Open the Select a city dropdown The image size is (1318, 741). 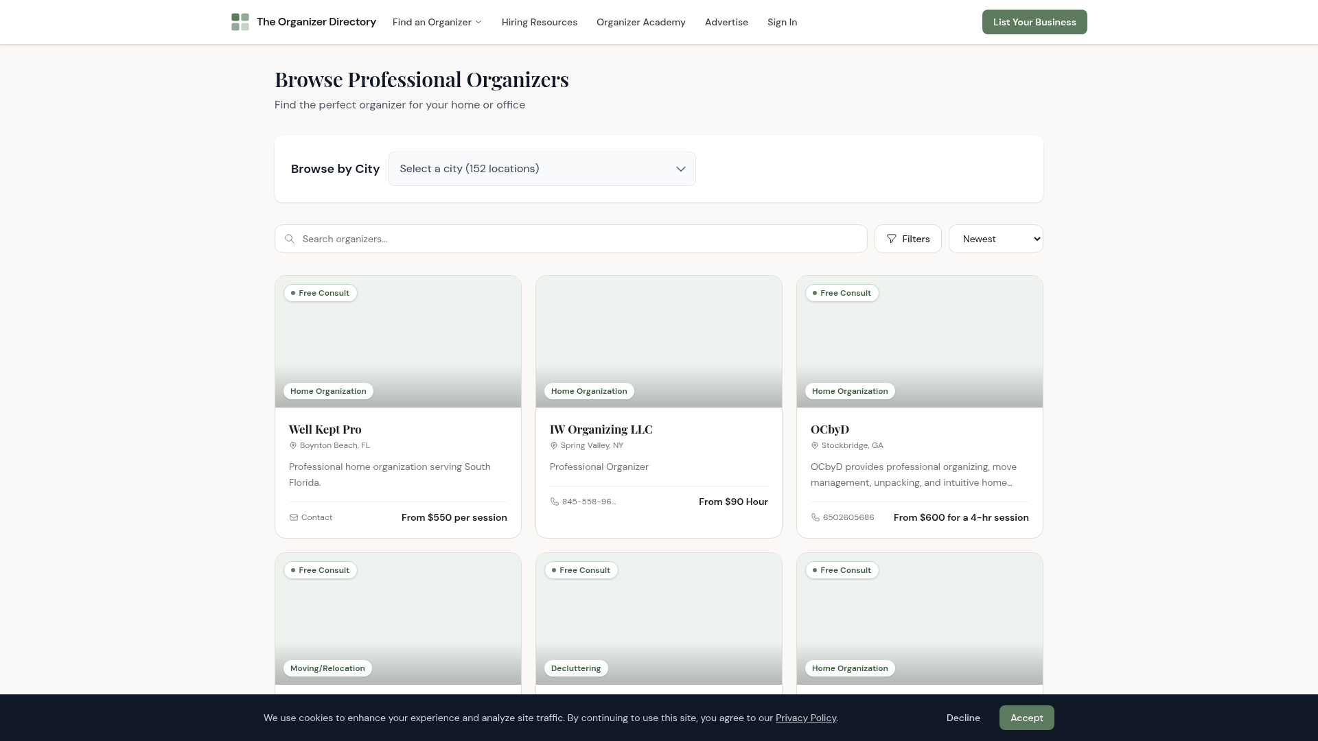point(542,169)
